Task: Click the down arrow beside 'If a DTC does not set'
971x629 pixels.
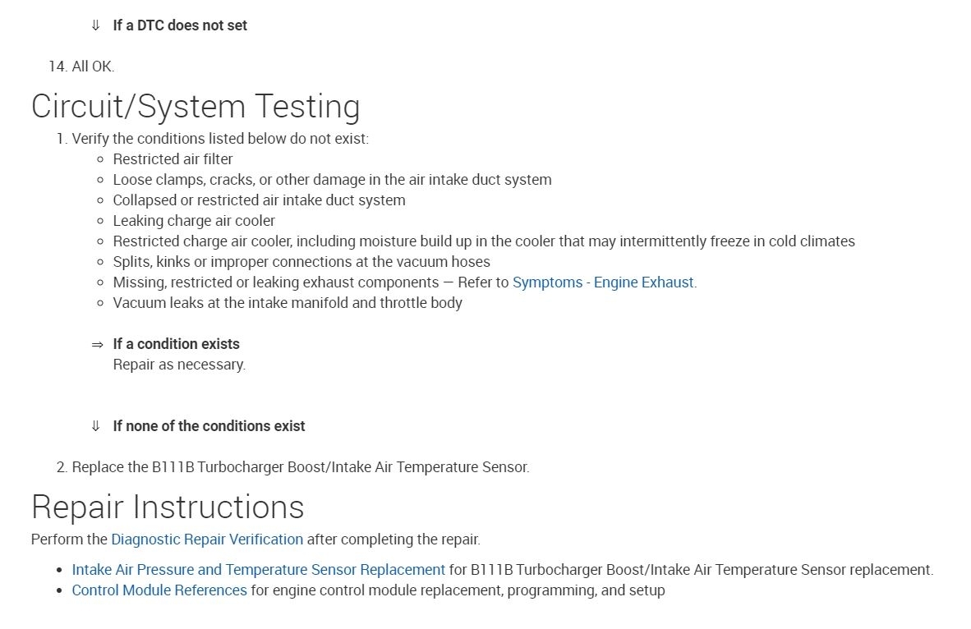Action: click(x=95, y=25)
